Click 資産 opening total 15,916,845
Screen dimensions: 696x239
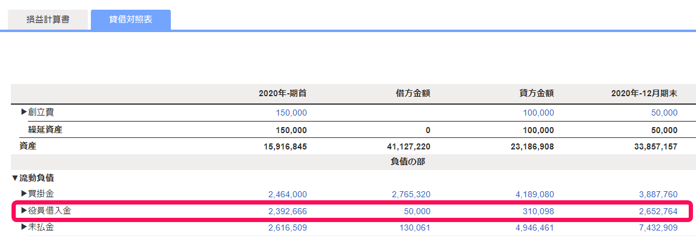[x=285, y=146]
